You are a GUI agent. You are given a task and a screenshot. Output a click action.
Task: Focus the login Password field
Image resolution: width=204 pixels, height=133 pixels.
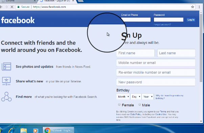coord(168,20)
